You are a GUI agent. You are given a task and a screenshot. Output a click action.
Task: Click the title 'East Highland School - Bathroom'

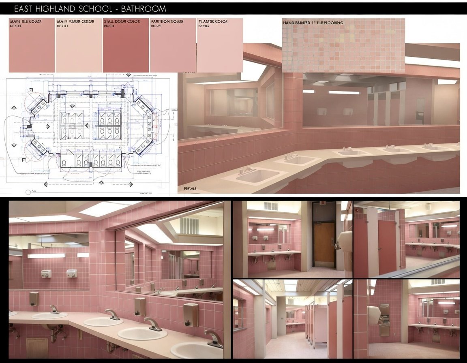click(x=90, y=9)
